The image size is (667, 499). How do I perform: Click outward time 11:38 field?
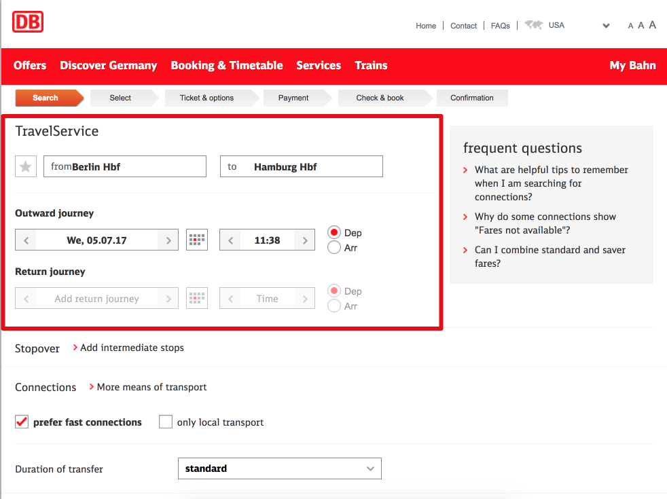[x=267, y=240]
